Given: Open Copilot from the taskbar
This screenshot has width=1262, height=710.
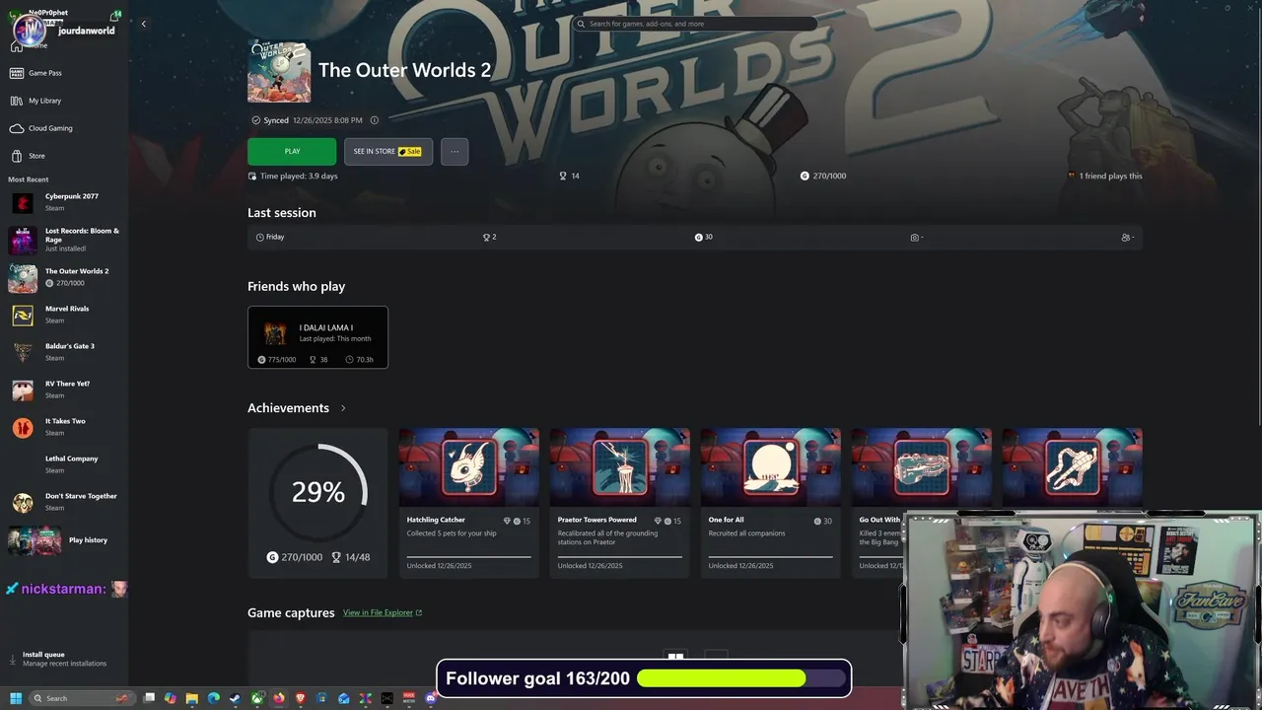Looking at the screenshot, I should tap(171, 698).
